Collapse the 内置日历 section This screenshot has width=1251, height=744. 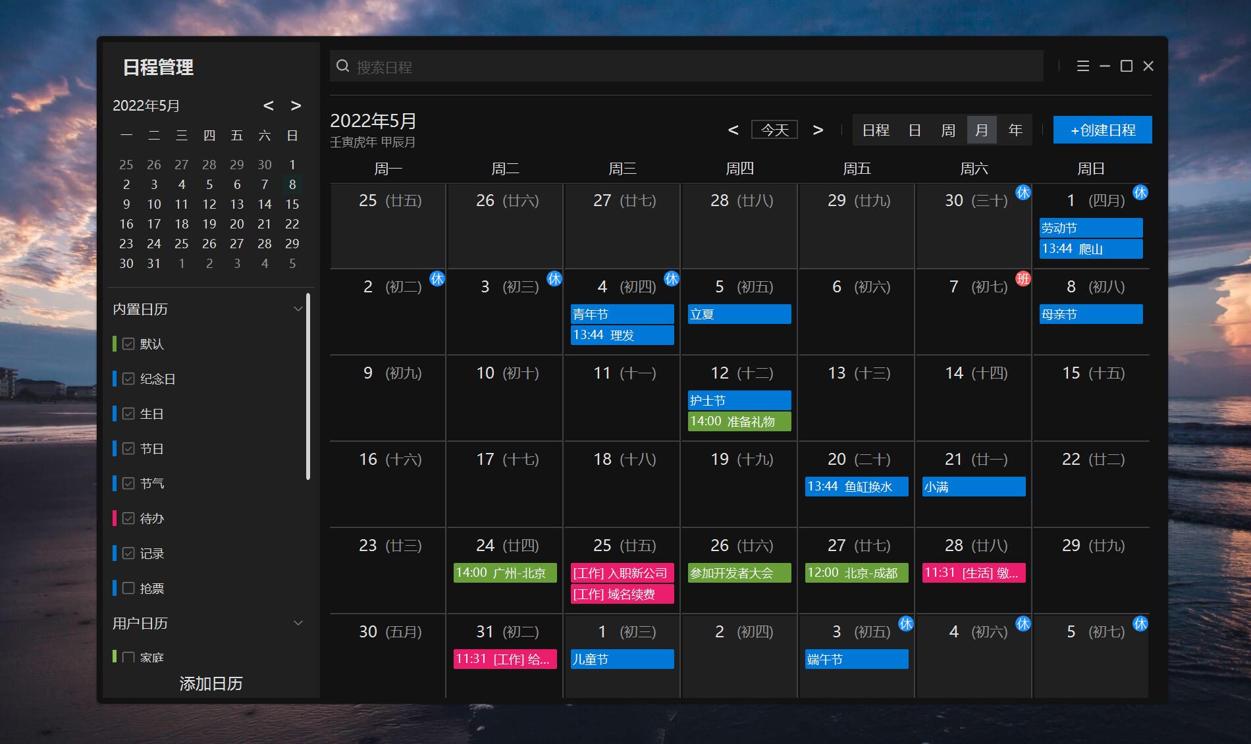click(298, 309)
